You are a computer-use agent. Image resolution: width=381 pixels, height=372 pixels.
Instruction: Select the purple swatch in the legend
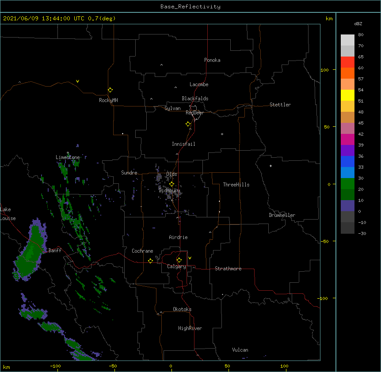(347, 151)
